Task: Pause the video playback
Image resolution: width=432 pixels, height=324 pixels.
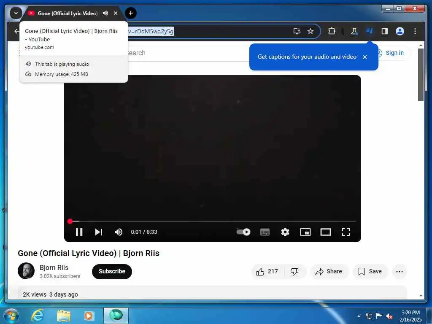Action: (x=79, y=232)
